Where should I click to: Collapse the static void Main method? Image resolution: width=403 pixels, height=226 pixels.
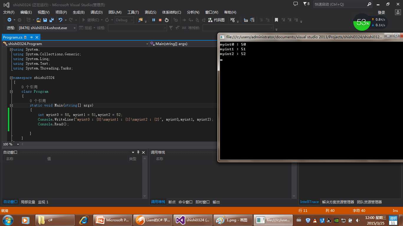11,105
